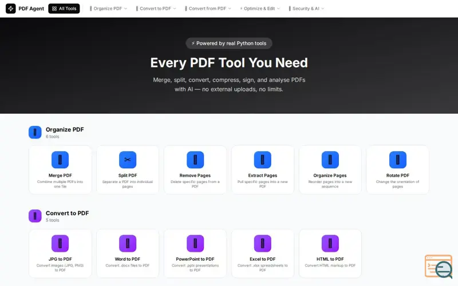Open the Extract Pages card title
Screen dimensions: 458x286
[263, 176]
